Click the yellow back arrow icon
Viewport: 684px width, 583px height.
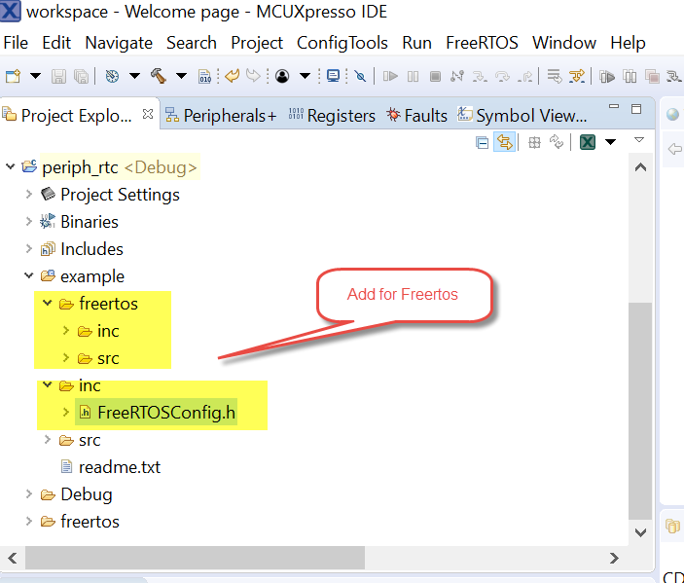(x=233, y=76)
